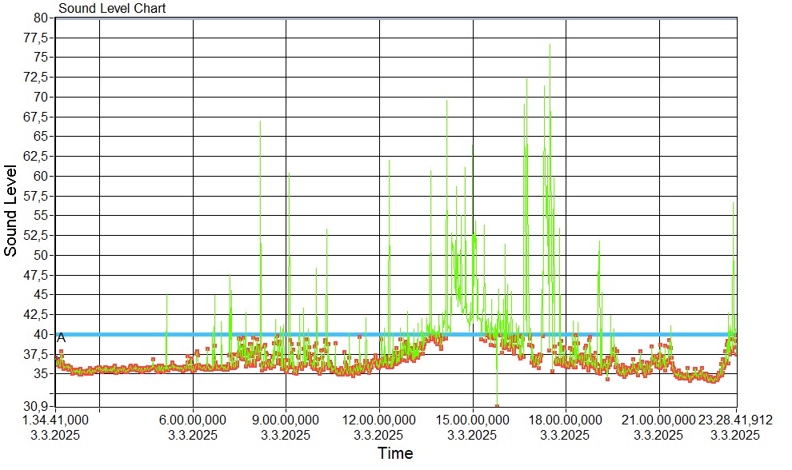Click the 21.00.00,000 time tick label
792x470 pixels.
(x=659, y=420)
